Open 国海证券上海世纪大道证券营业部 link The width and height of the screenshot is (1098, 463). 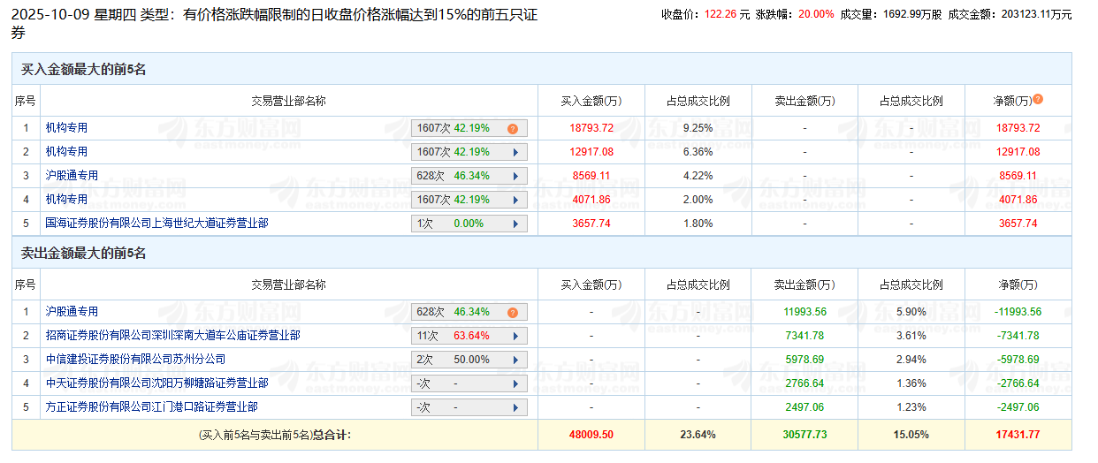(x=156, y=224)
